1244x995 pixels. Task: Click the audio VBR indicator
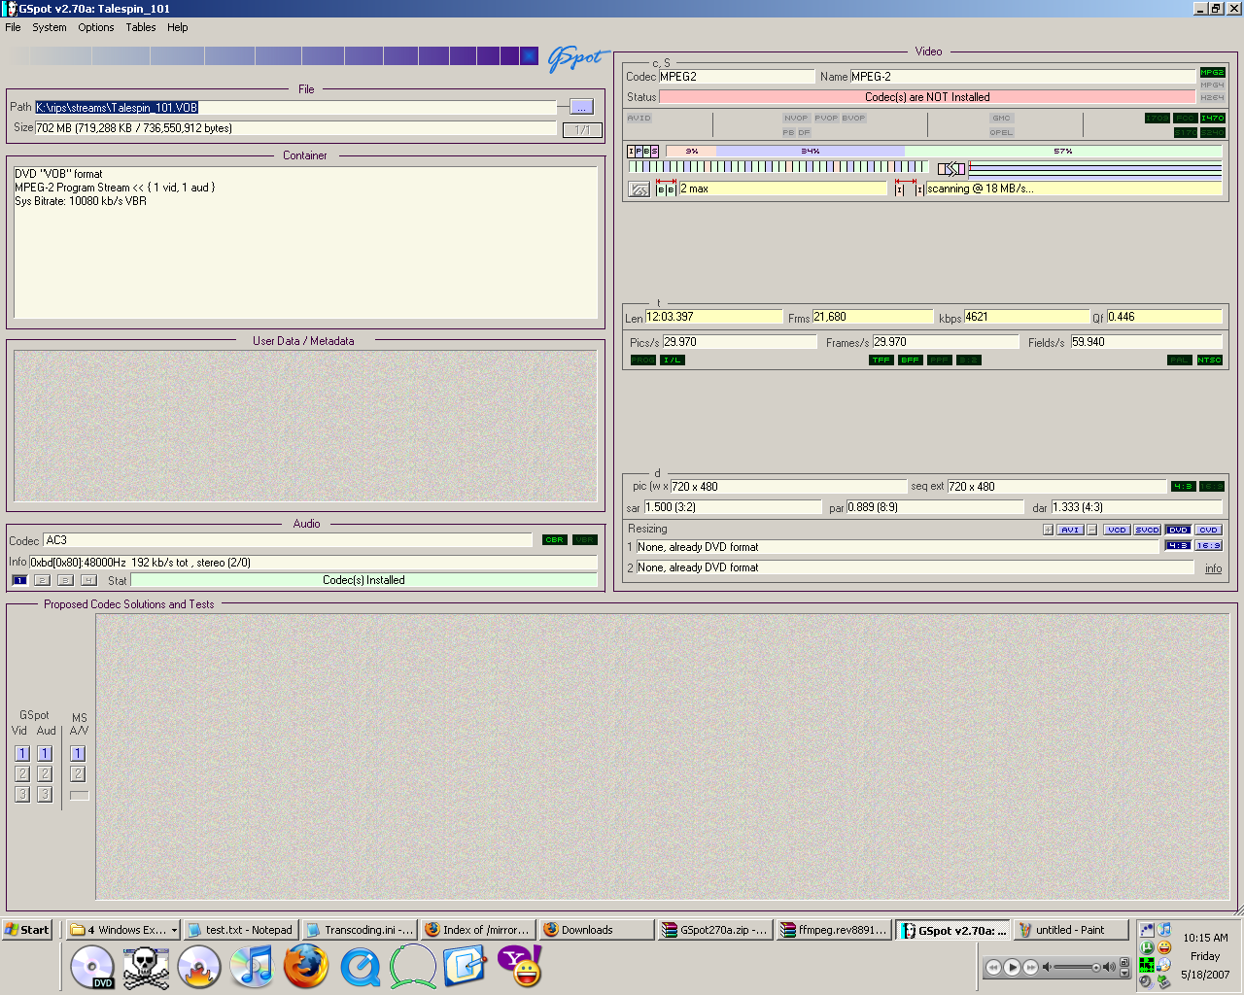pyautogui.click(x=584, y=539)
